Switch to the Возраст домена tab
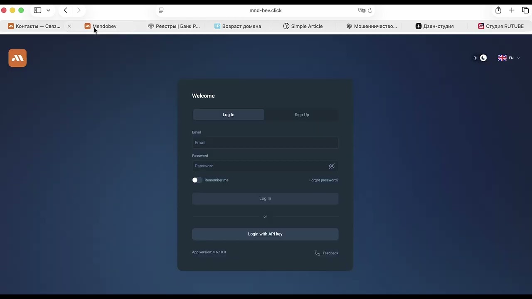The image size is (532, 299). click(238, 26)
